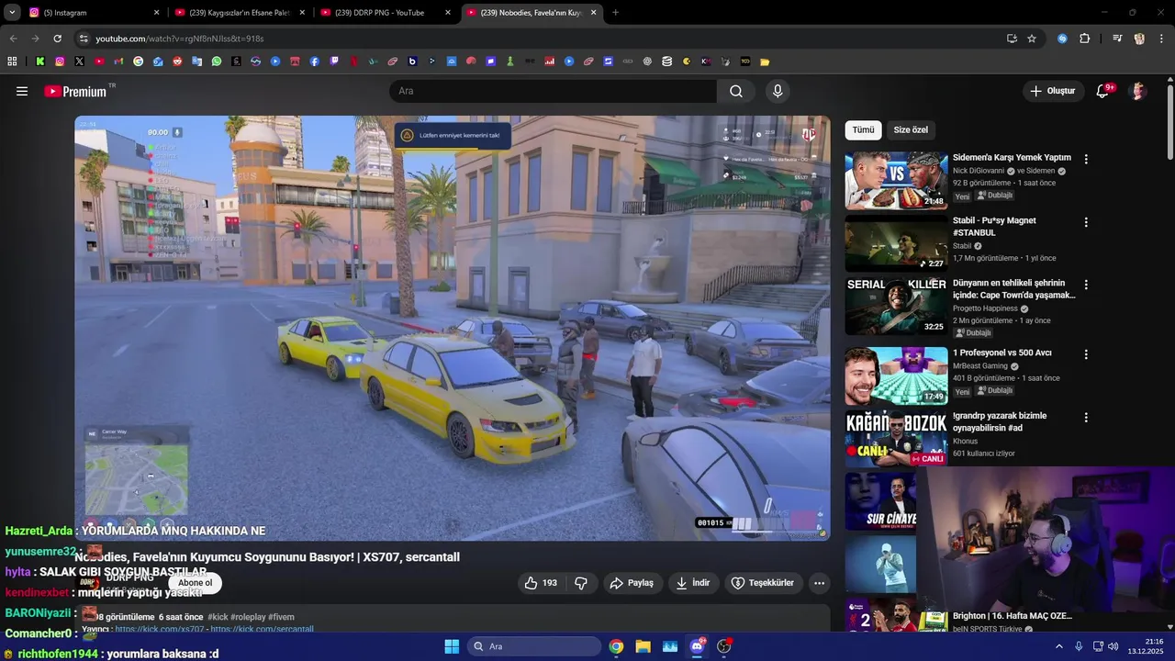1175x661 pixels.
Task: Bookmark this page with star icon
Action: (1032, 39)
